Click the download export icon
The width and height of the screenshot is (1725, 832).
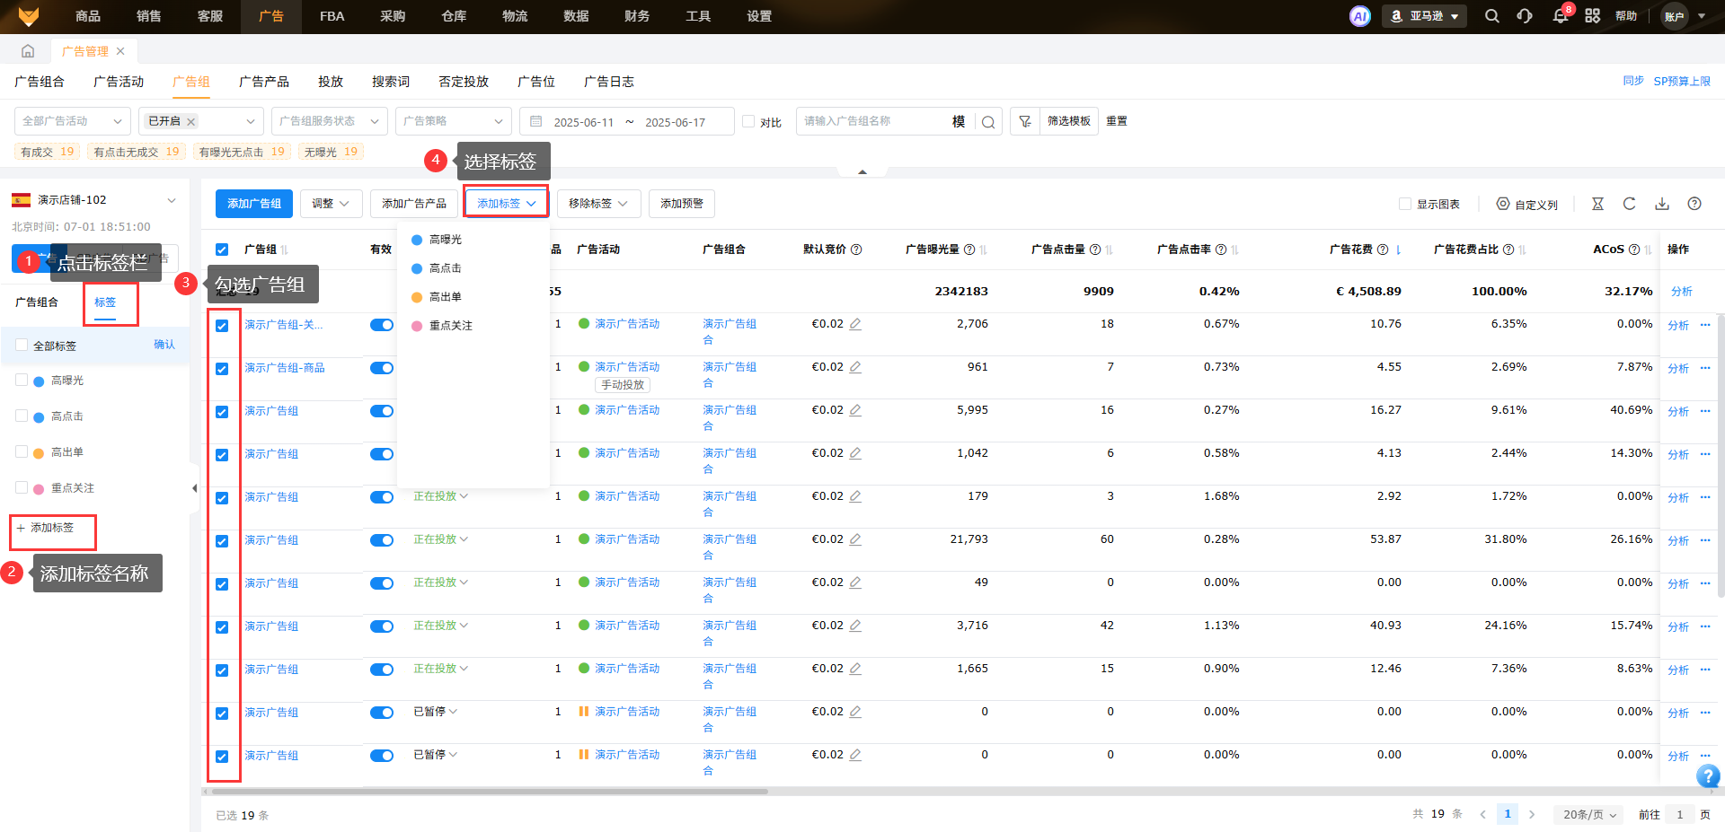pyautogui.click(x=1662, y=204)
